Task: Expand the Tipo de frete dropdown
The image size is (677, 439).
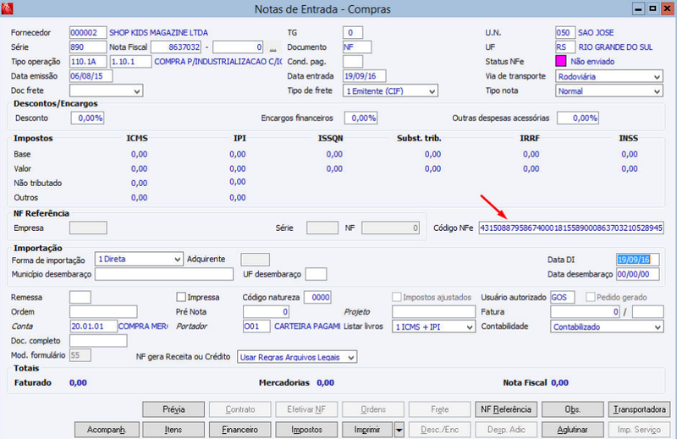Action: click(390, 91)
